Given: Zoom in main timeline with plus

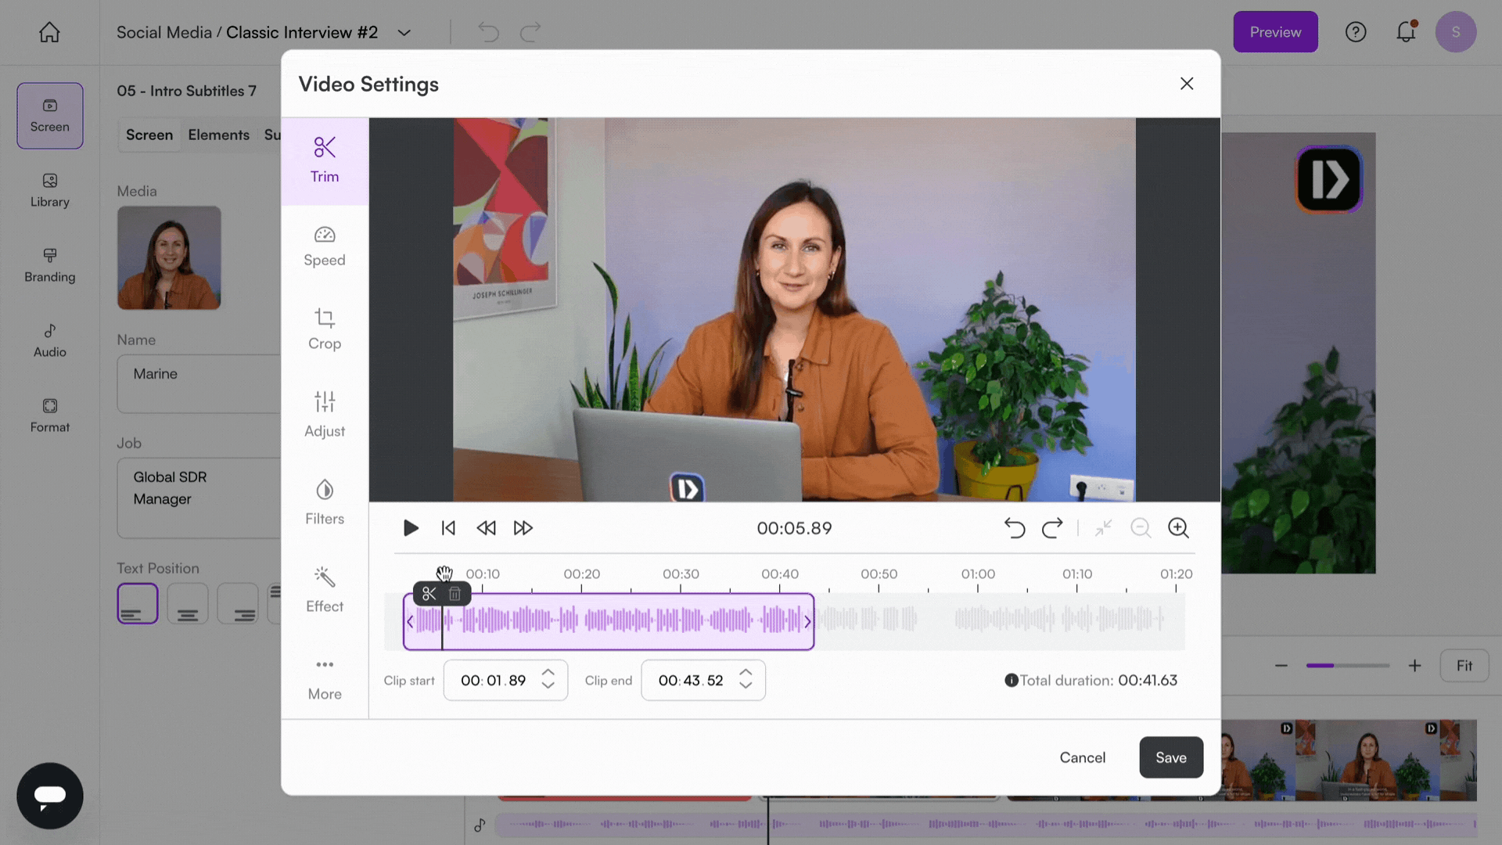Looking at the screenshot, I should (x=1414, y=666).
